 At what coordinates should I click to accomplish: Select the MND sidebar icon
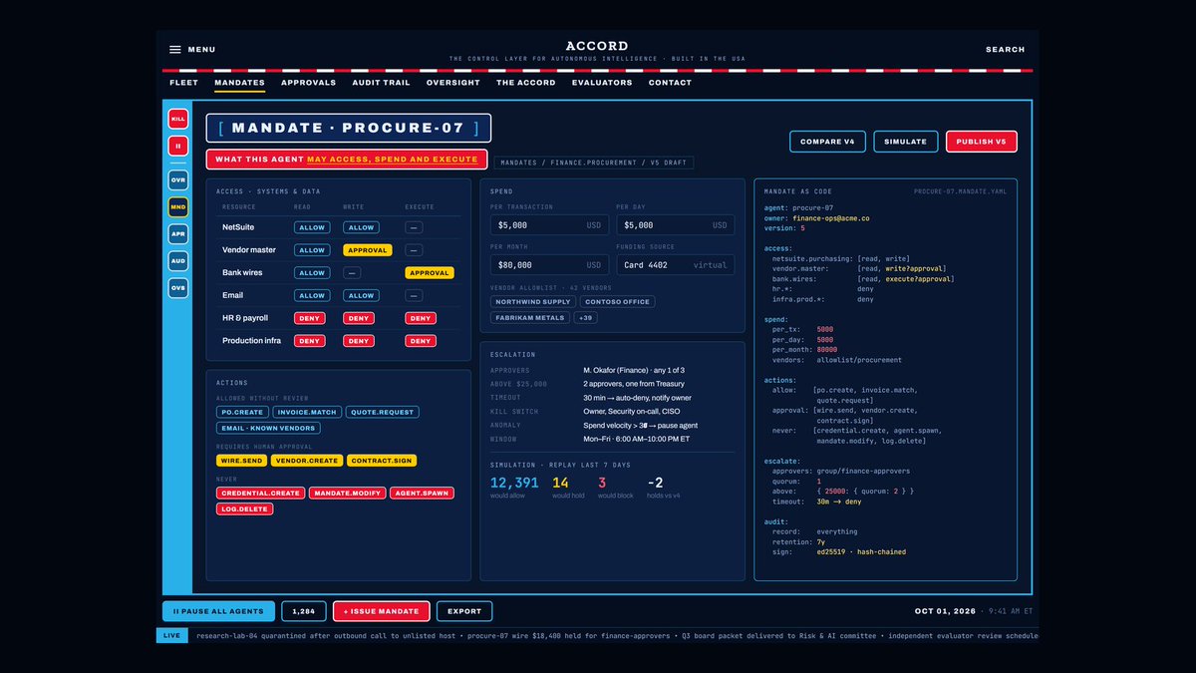[x=177, y=207]
